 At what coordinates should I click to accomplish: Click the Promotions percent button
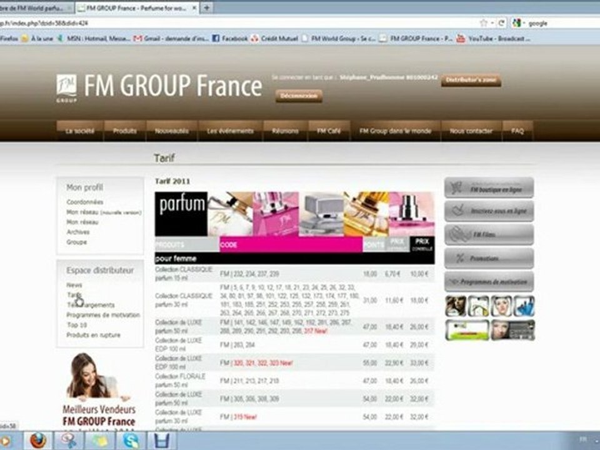(489, 258)
